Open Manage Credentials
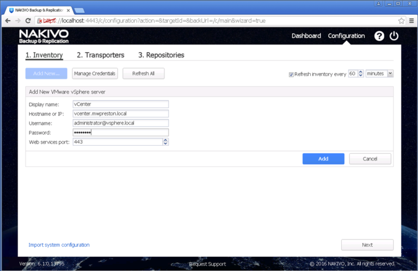This screenshot has width=418, height=271. coord(95,73)
